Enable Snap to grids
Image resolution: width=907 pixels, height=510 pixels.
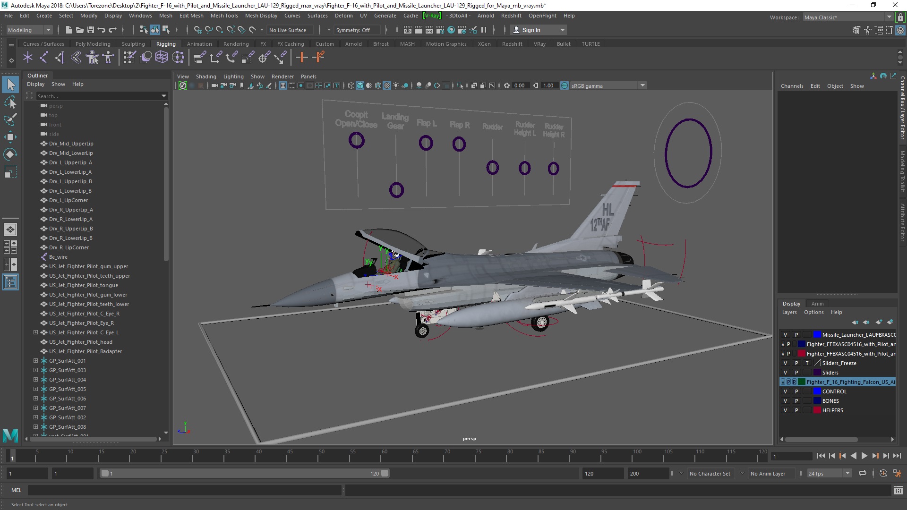(197, 30)
